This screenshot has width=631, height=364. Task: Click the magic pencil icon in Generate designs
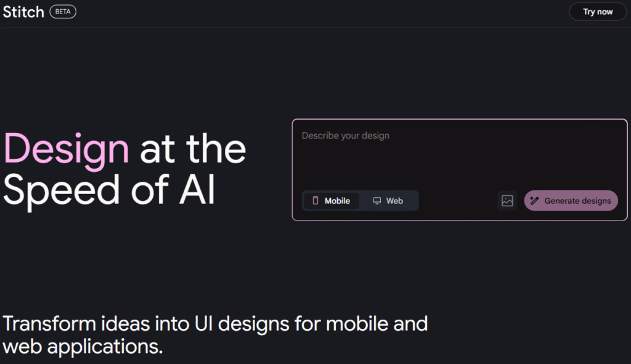tap(534, 200)
